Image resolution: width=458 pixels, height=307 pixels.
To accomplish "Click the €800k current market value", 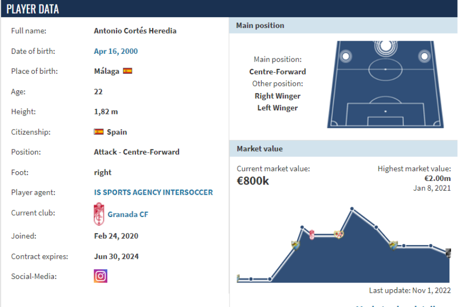I will (x=252, y=181).
